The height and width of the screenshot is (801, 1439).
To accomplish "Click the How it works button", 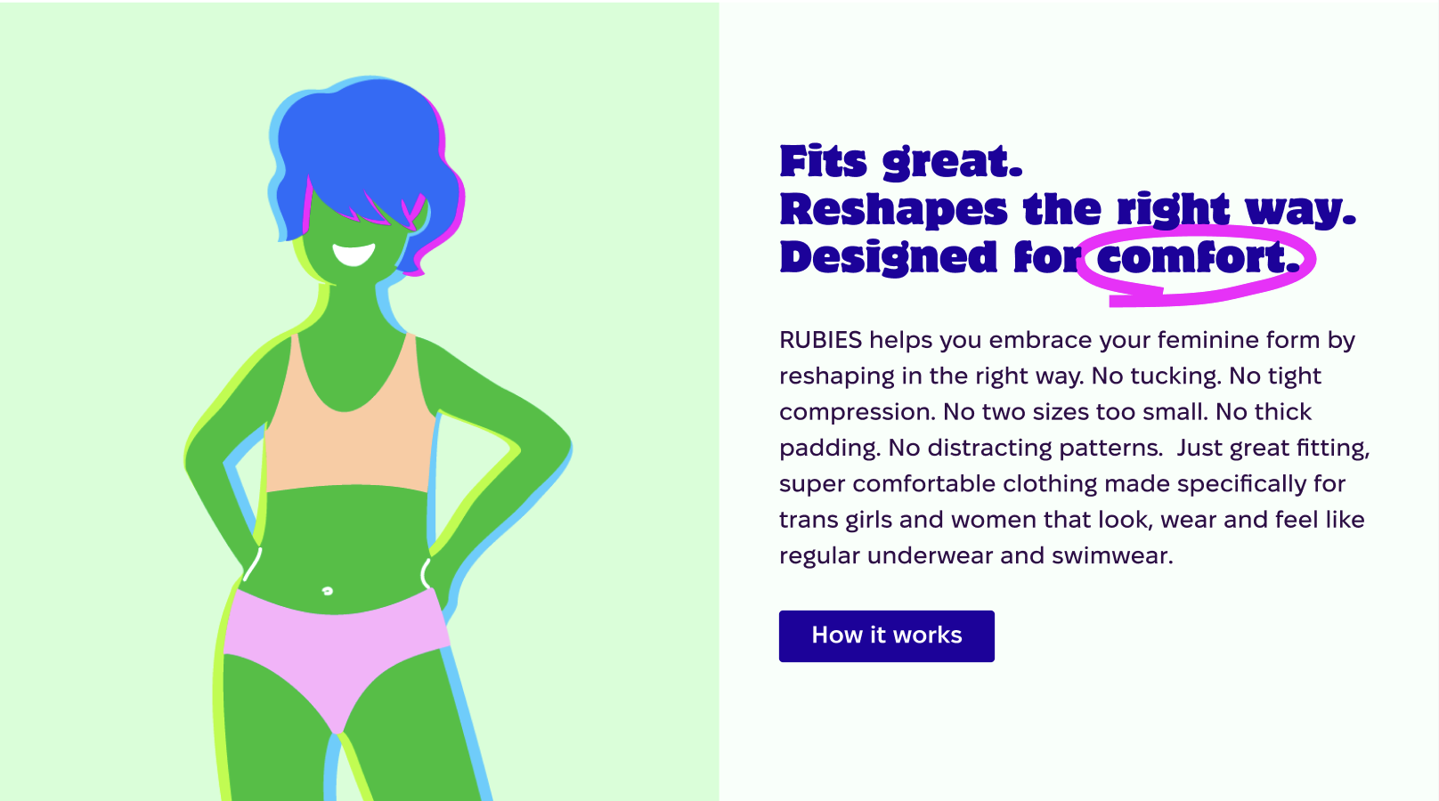I will pos(886,635).
